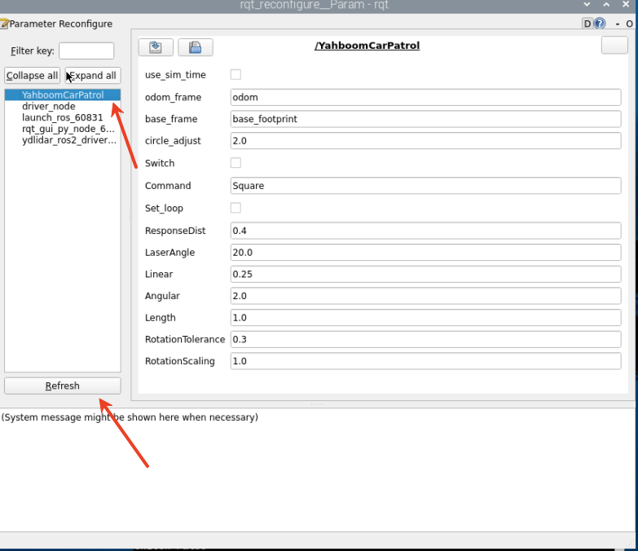This screenshot has width=638, height=551.
Task: Click the Parameter Reconfigure pencil icon
Action: pyautogui.click(x=4, y=24)
